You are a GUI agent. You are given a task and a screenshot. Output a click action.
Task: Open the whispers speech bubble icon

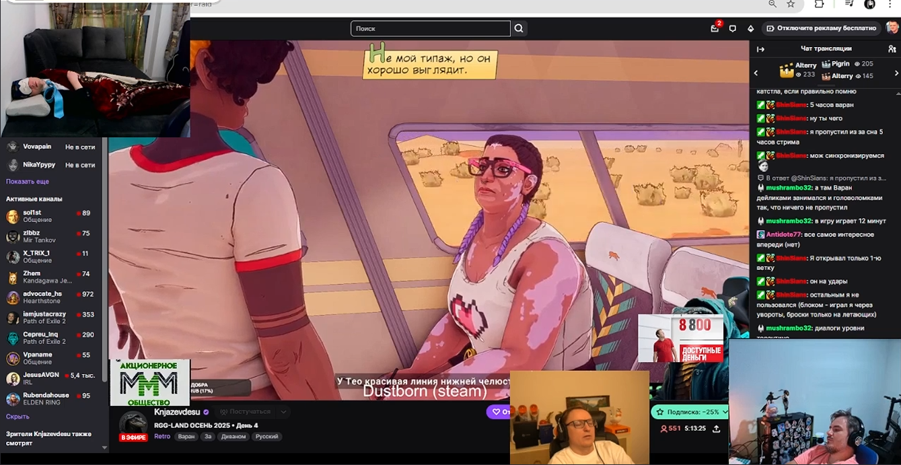733,28
